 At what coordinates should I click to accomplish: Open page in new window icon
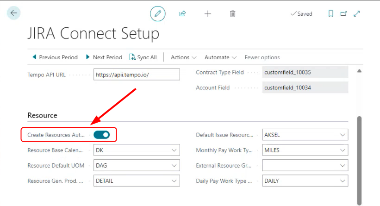343,14
